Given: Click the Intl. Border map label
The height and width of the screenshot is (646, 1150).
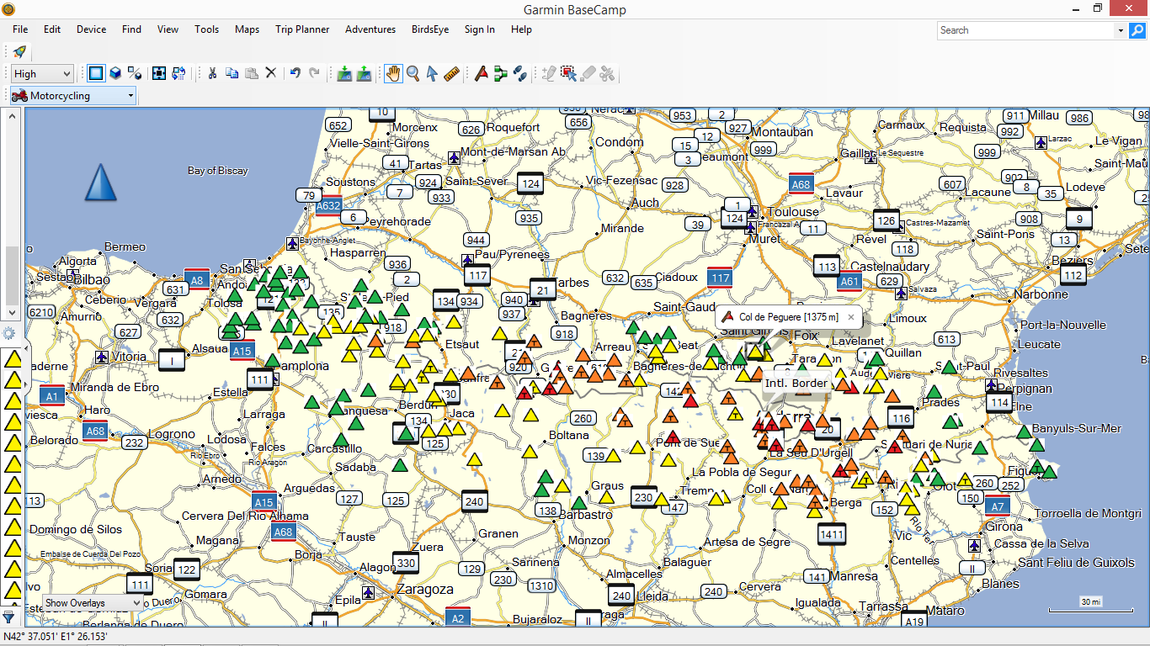Looking at the screenshot, I should click(796, 384).
